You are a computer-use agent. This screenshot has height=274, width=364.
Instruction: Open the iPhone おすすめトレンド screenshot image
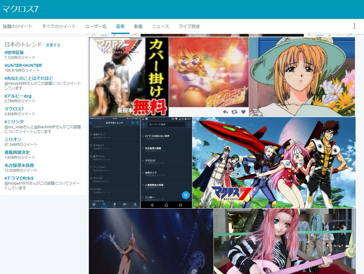click(114, 163)
